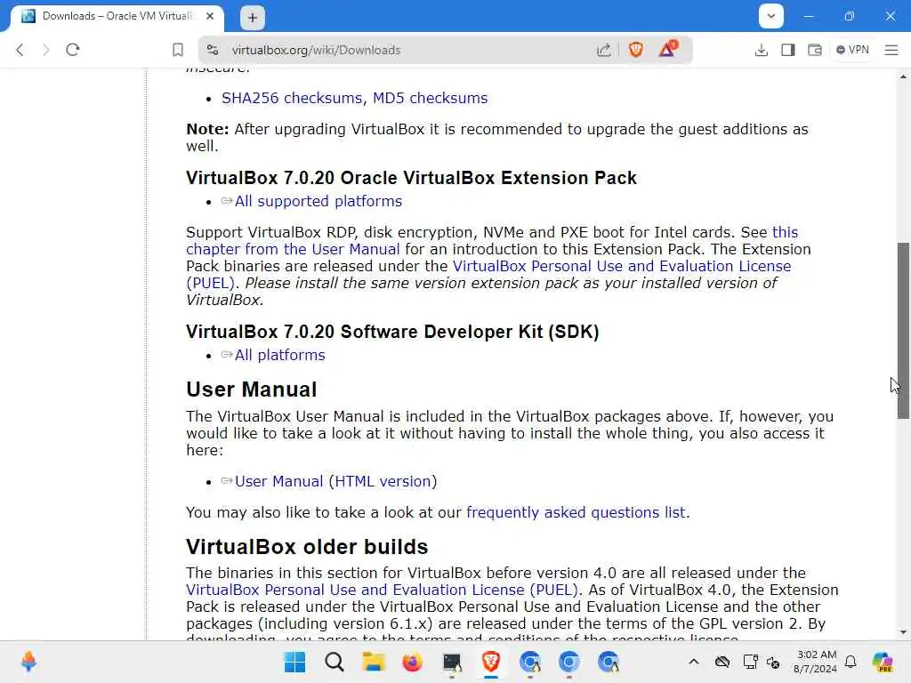Launch Firefox from the taskbar

tap(413, 662)
